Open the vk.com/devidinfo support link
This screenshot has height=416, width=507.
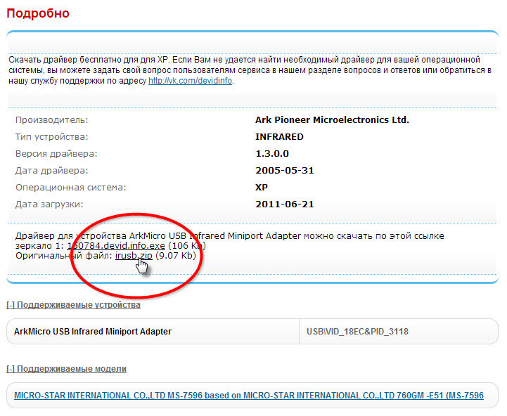click(x=190, y=81)
